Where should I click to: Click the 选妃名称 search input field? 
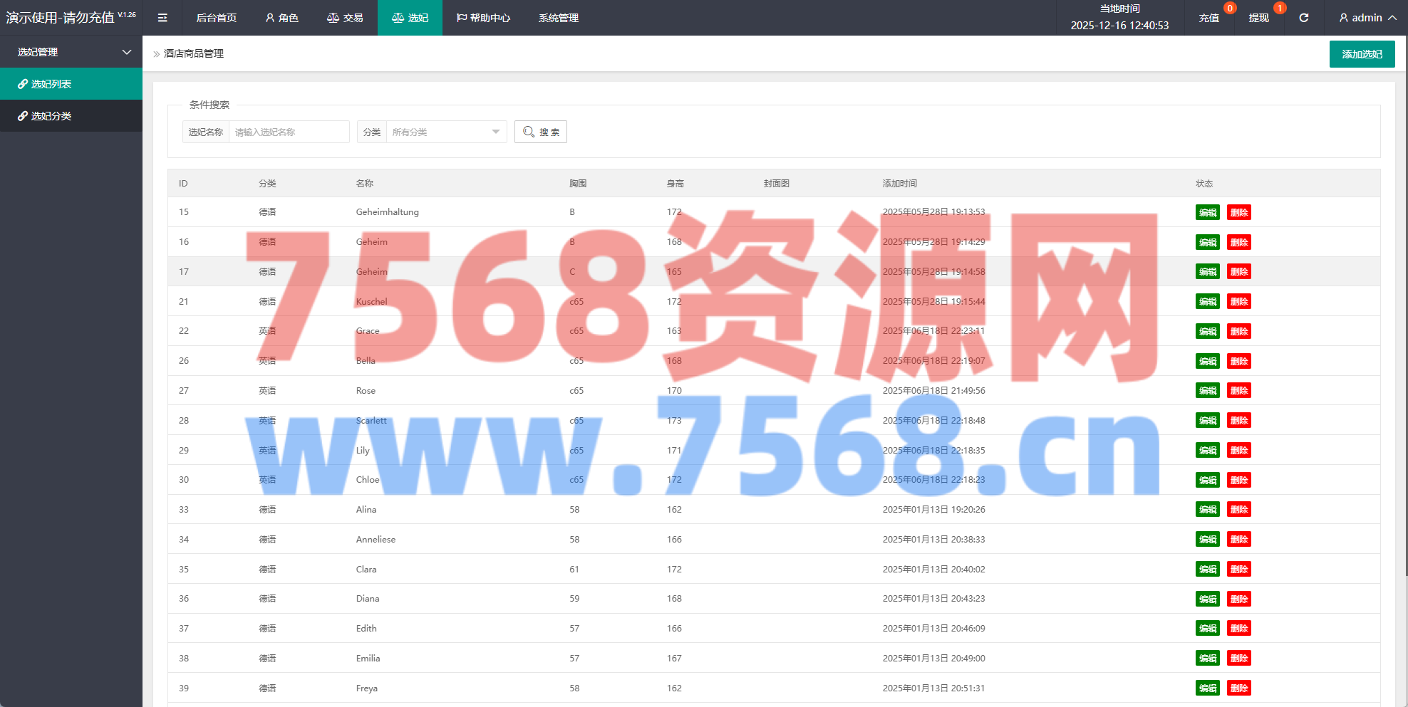289,132
